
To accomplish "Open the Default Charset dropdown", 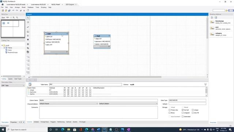I will (69, 104).
